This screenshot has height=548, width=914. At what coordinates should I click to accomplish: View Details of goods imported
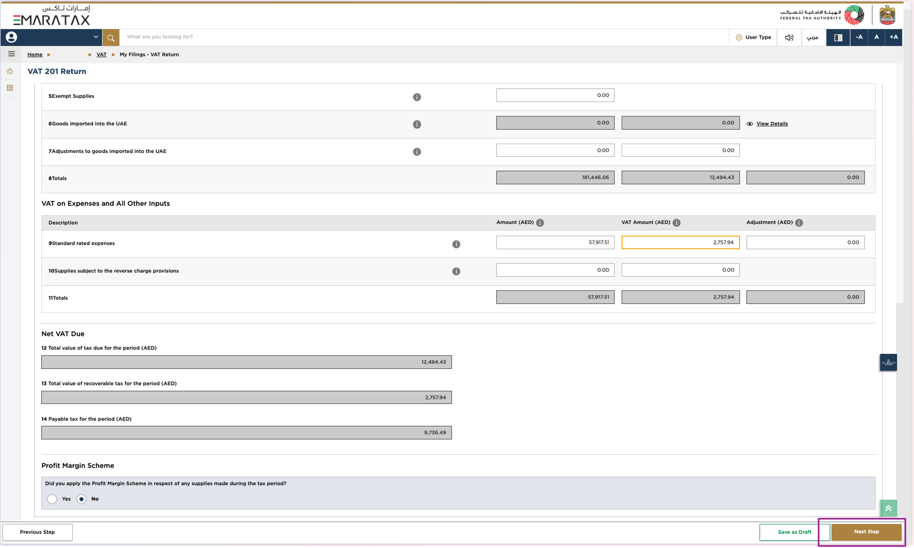[x=771, y=124]
